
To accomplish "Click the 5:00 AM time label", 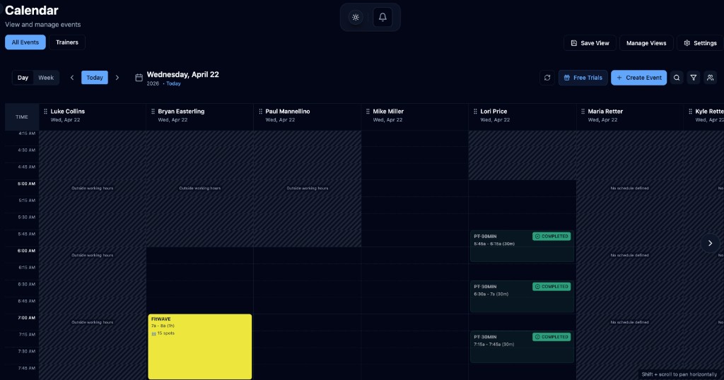I will 26,184.
